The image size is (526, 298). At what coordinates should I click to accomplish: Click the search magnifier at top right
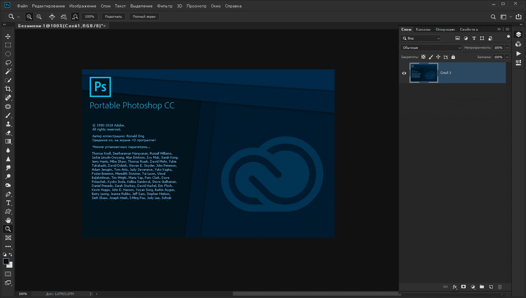(x=493, y=17)
